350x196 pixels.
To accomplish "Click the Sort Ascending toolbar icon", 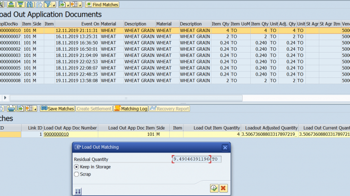I will pos(11,4).
